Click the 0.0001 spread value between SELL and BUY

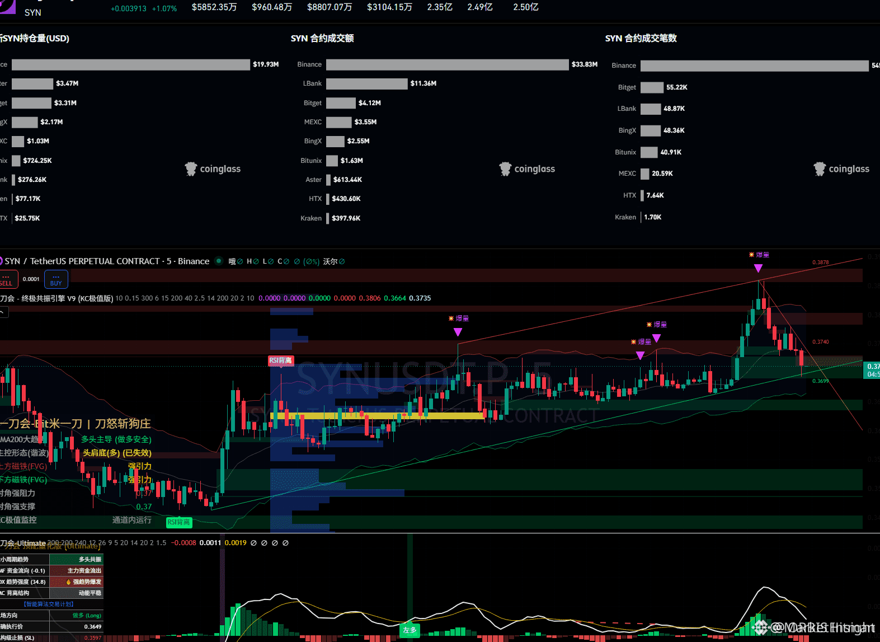point(31,279)
